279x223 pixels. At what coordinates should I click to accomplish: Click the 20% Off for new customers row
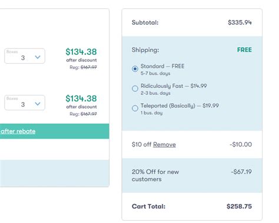(x=192, y=175)
